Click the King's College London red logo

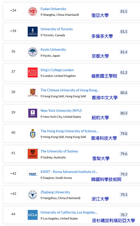tap(33, 72)
